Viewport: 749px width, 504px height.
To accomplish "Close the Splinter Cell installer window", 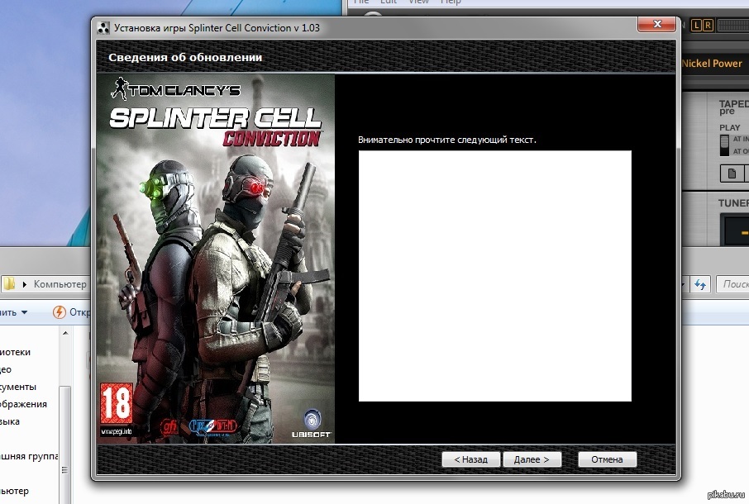I will [659, 27].
